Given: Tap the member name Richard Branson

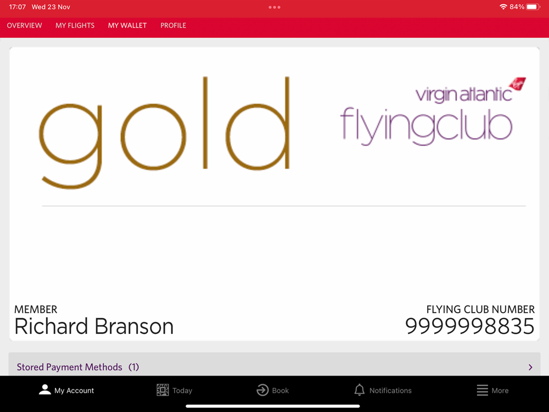Looking at the screenshot, I should click(x=94, y=326).
